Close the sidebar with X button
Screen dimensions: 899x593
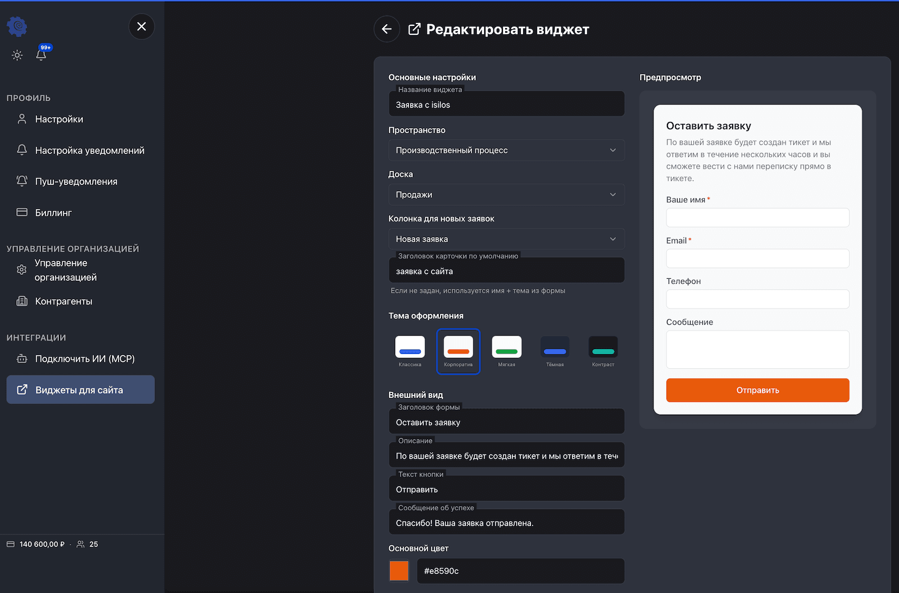point(142,26)
